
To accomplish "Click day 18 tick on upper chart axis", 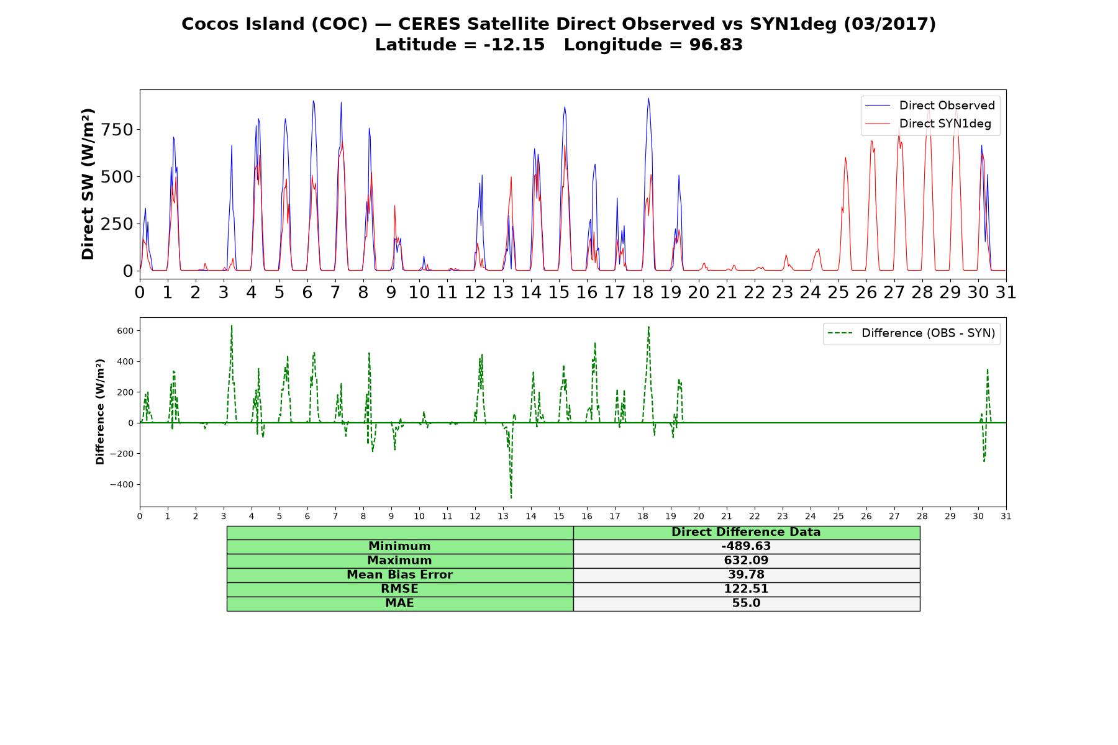I will pos(643,292).
